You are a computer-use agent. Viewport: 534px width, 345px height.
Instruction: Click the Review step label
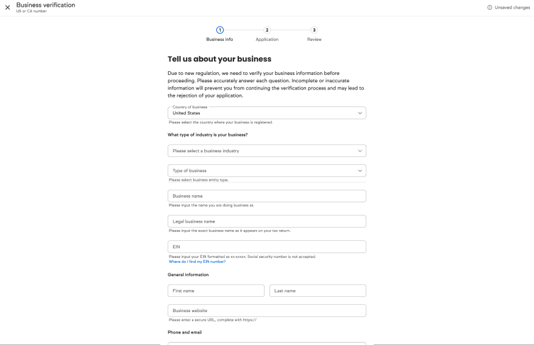(314, 40)
